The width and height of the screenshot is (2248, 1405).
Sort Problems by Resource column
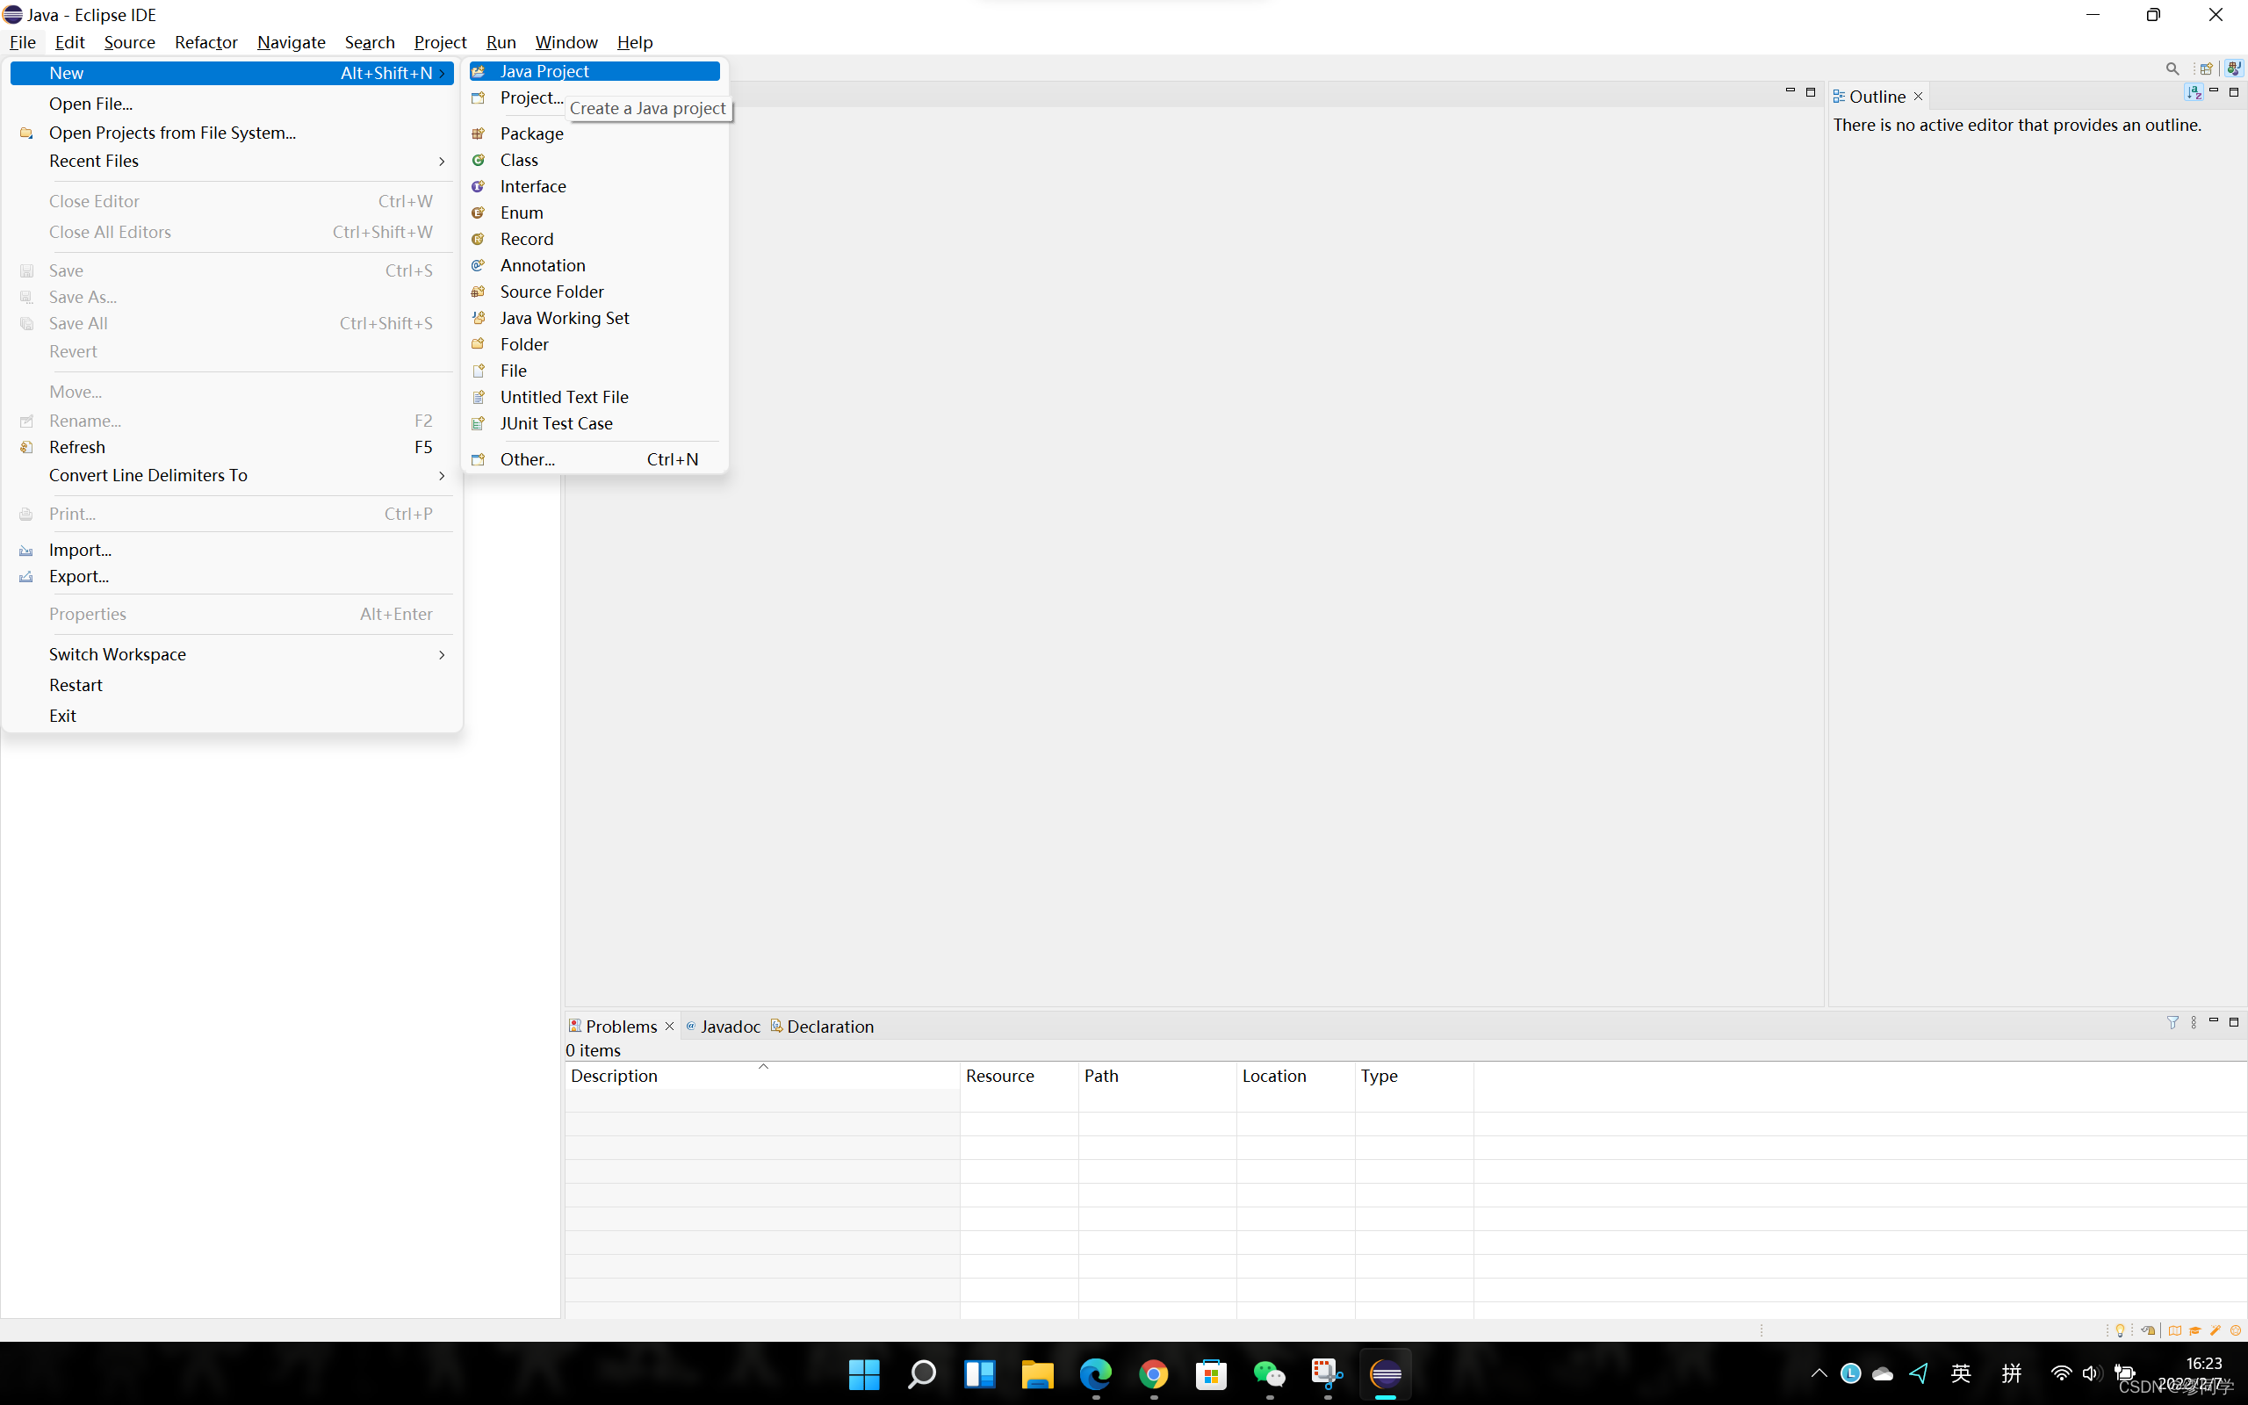[x=1019, y=1076]
